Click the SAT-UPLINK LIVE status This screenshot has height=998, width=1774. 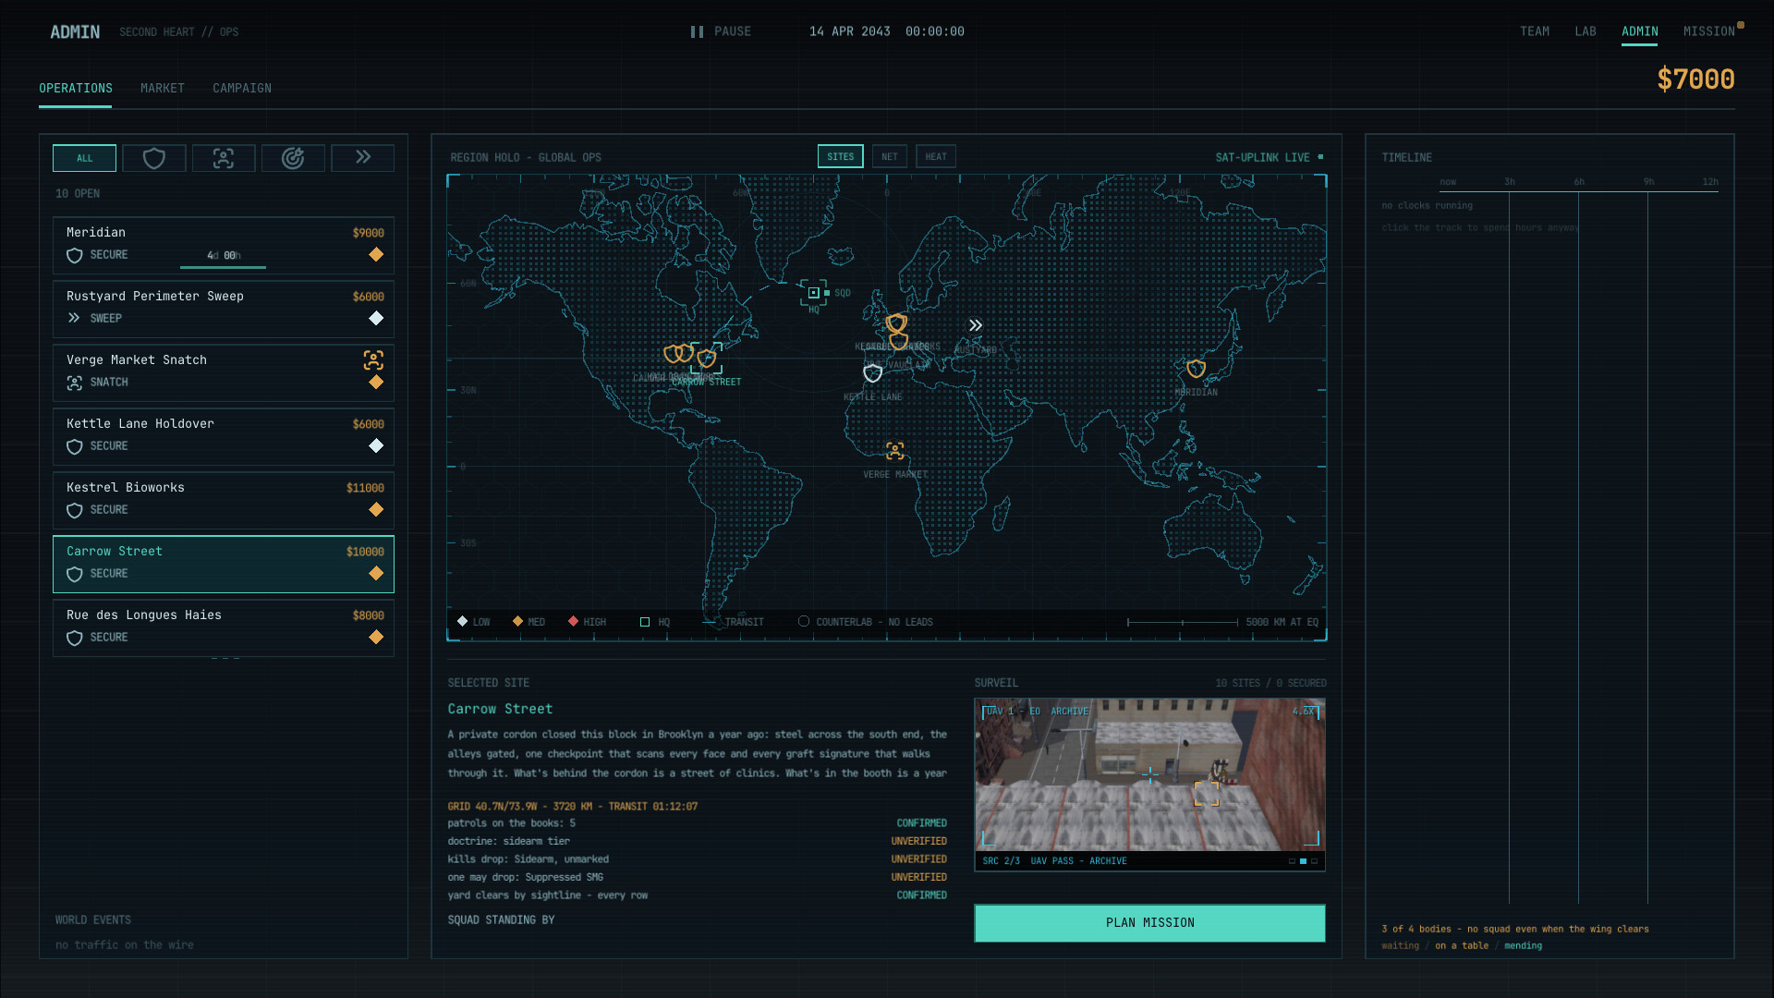tap(1269, 158)
